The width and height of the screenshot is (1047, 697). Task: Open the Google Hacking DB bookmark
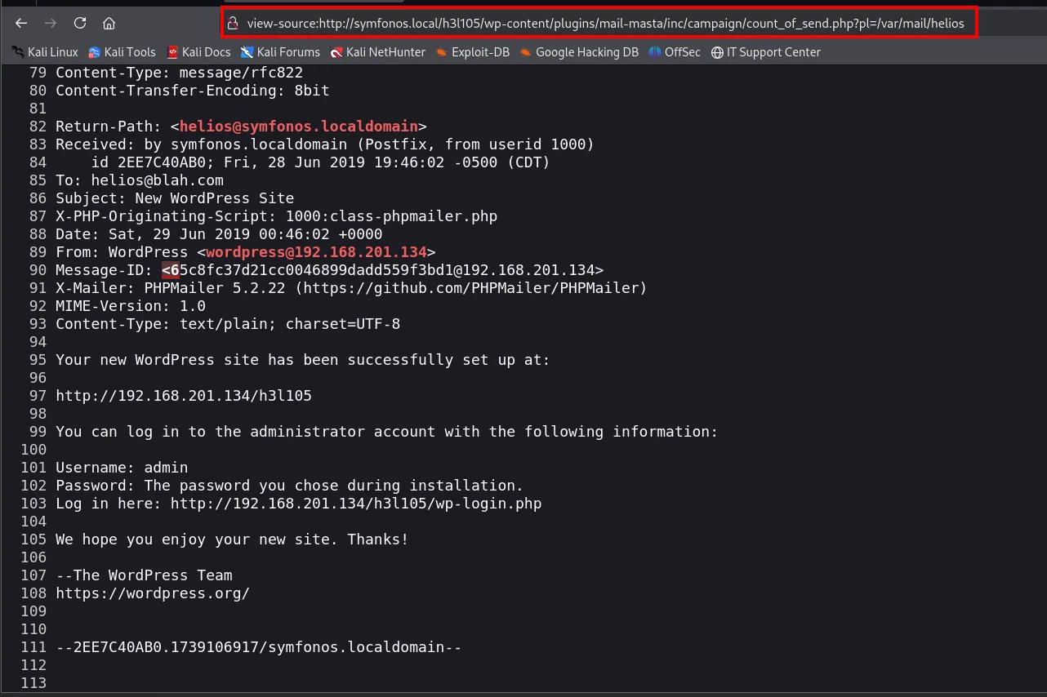tap(579, 52)
